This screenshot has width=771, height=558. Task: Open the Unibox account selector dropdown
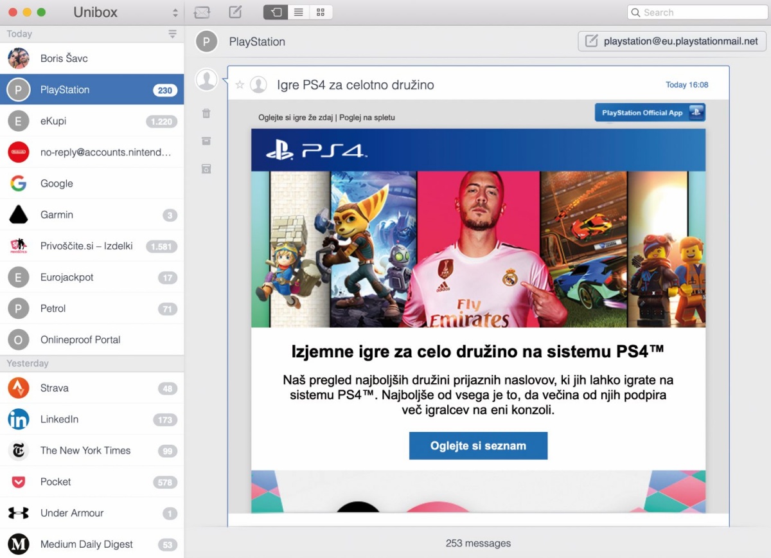tap(175, 12)
